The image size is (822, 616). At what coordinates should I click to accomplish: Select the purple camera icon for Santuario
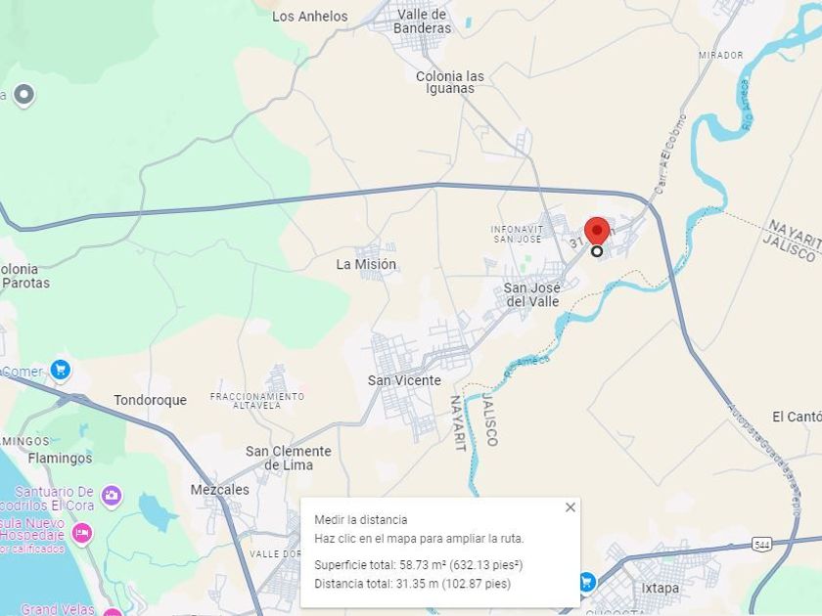coord(112,495)
